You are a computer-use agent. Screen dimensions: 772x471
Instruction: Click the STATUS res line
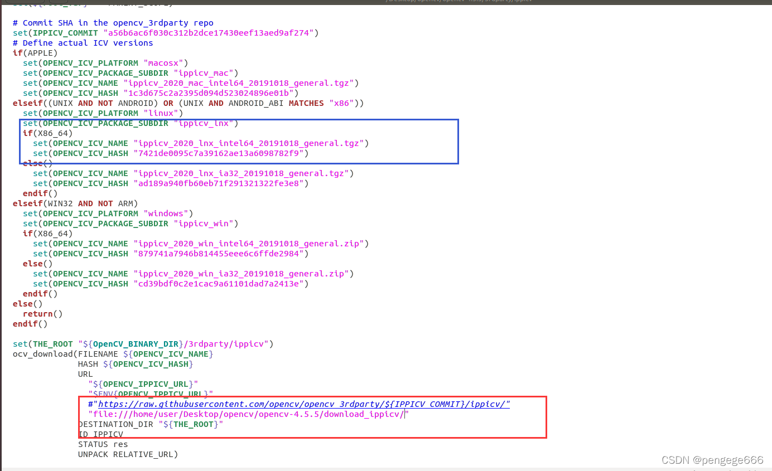[x=103, y=444]
